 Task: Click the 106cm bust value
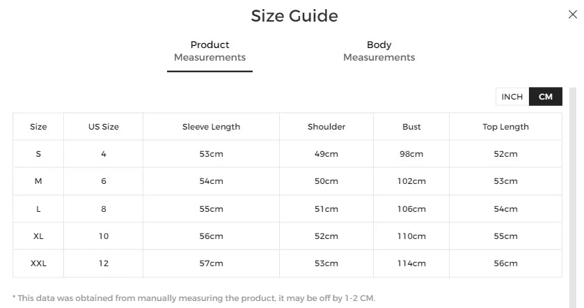click(411, 209)
